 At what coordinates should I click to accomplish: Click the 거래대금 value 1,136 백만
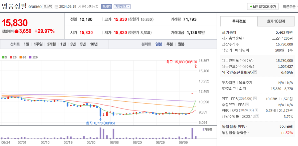[x=196, y=32]
